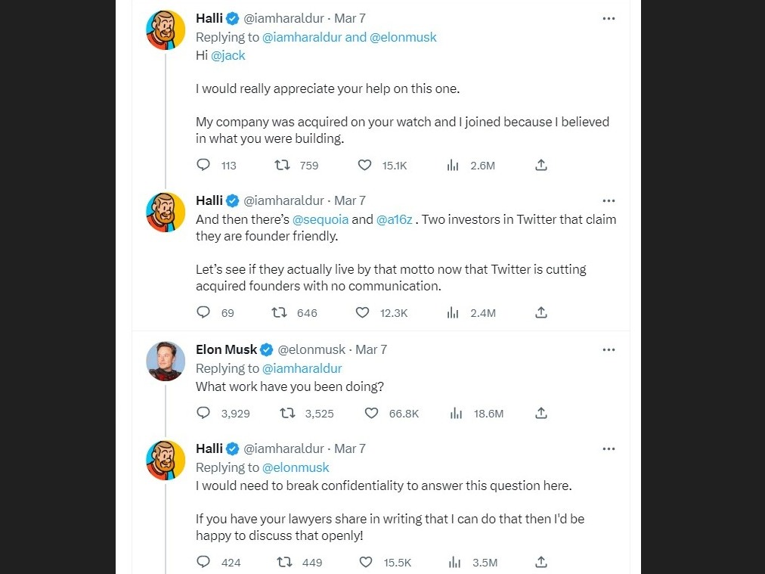The width and height of the screenshot is (765, 574).
Task: Like the tweet with 15.1K likes
Action: coord(364,165)
